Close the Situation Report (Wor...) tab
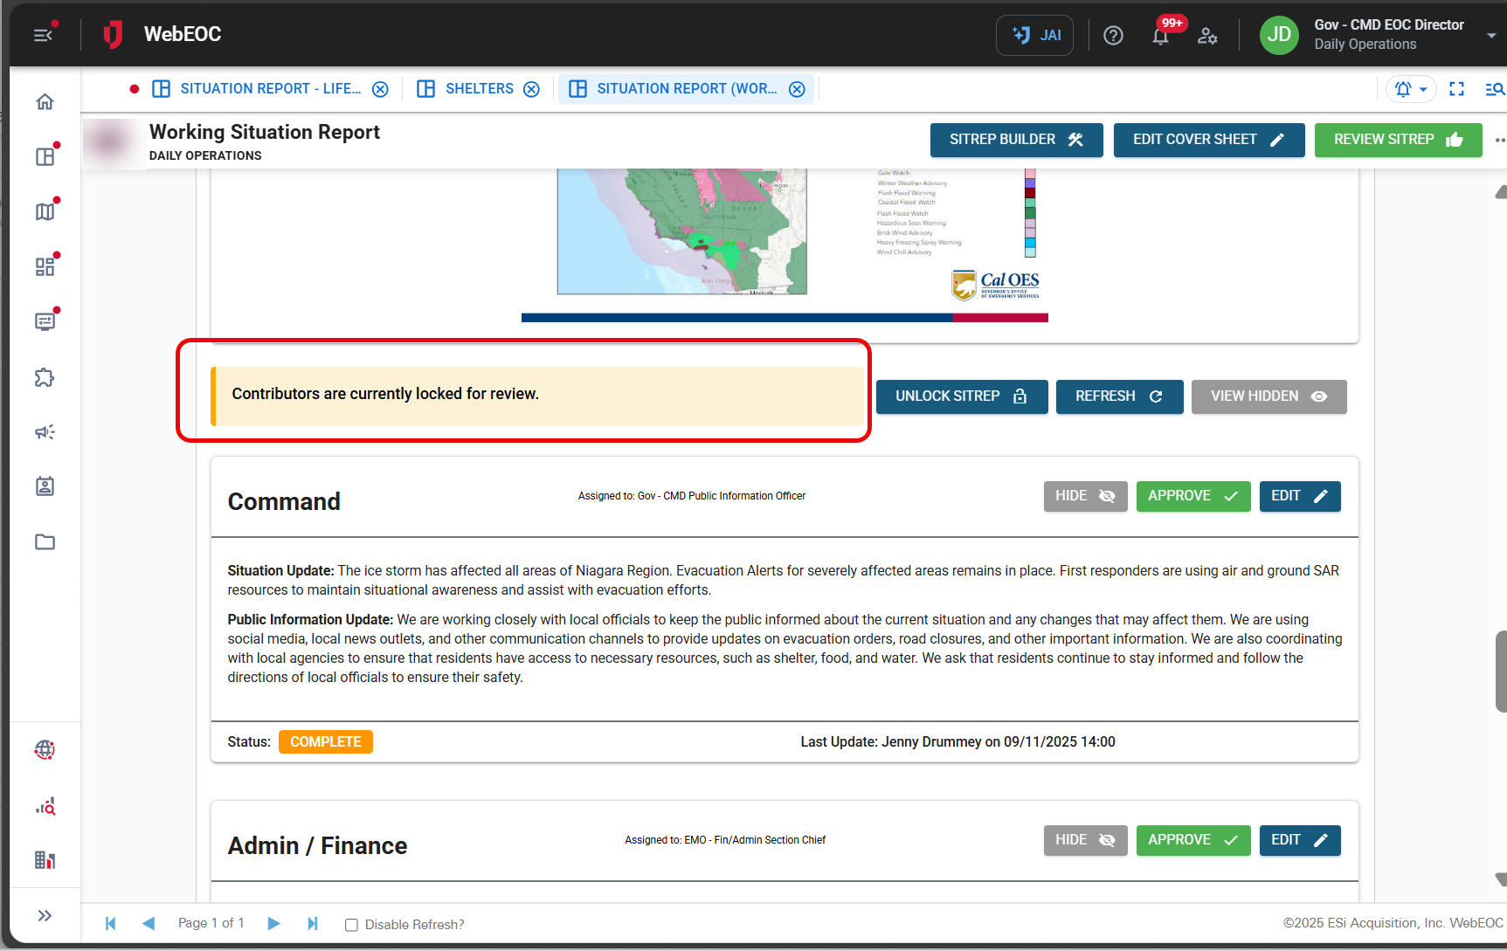The height and width of the screenshot is (951, 1507). pos(797,89)
